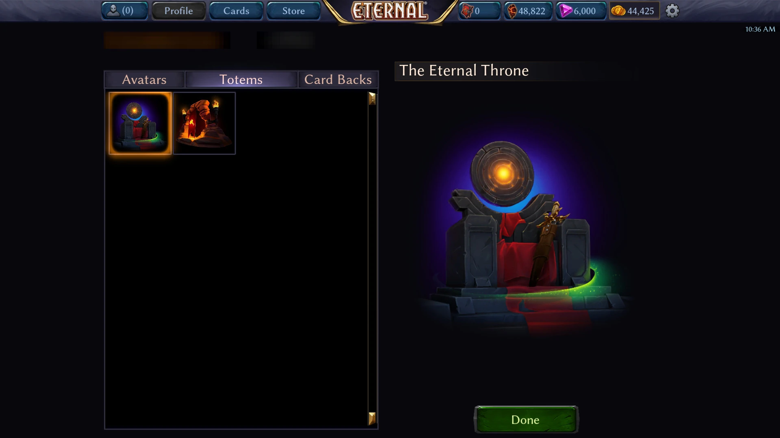Image resolution: width=780 pixels, height=438 pixels.
Task: Confirm selection with Done button
Action: point(526,419)
